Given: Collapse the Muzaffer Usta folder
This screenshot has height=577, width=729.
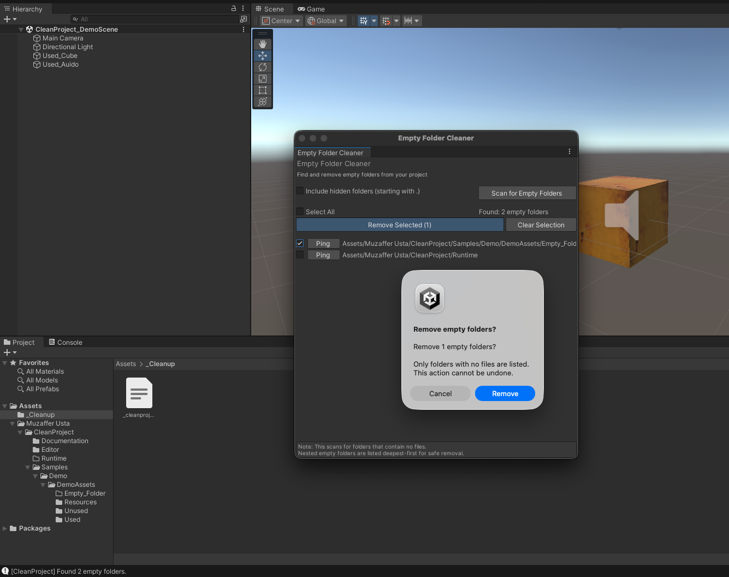Looking at the screenshot, I should point(13,423).
